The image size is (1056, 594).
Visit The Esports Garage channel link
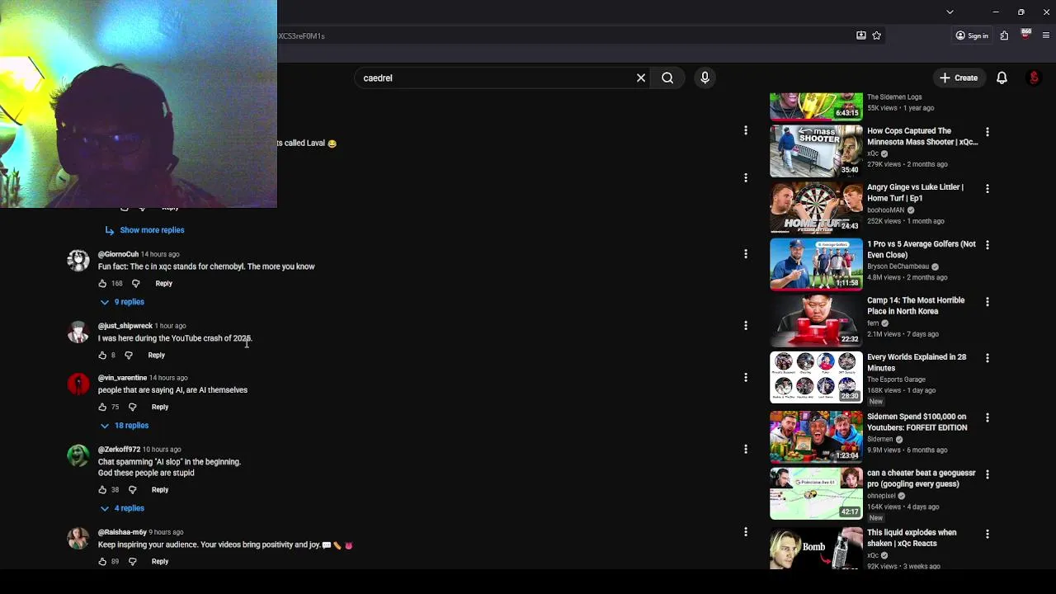[896, 379]
